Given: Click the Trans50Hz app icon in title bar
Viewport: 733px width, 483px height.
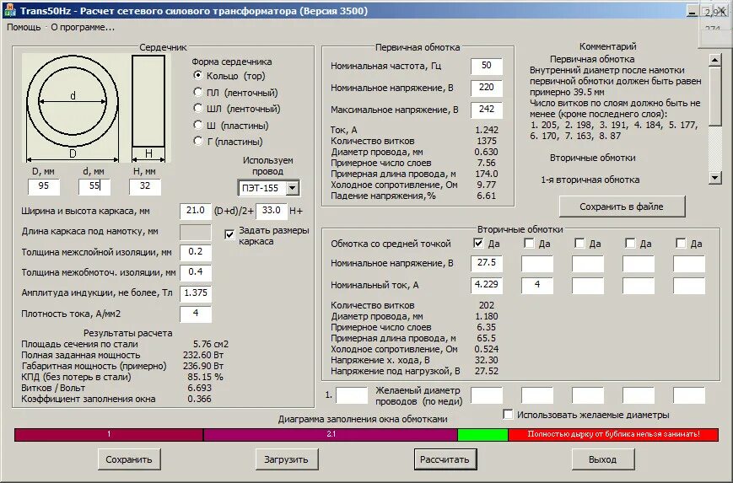Looking at the screenshot, I should [9, 10].
